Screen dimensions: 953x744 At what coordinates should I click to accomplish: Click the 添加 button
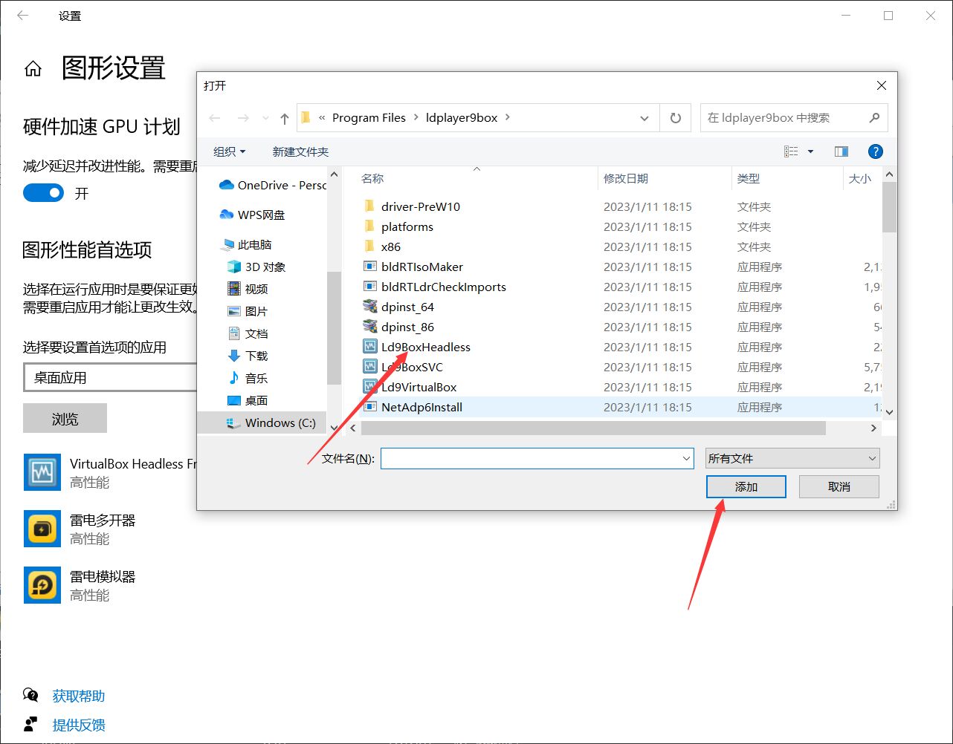coord(746,486)
